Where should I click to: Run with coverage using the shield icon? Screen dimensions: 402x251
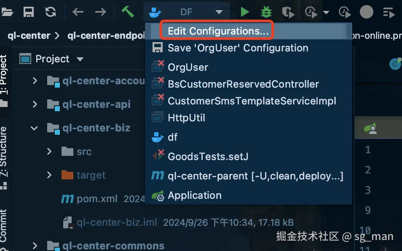click(288, 12)
